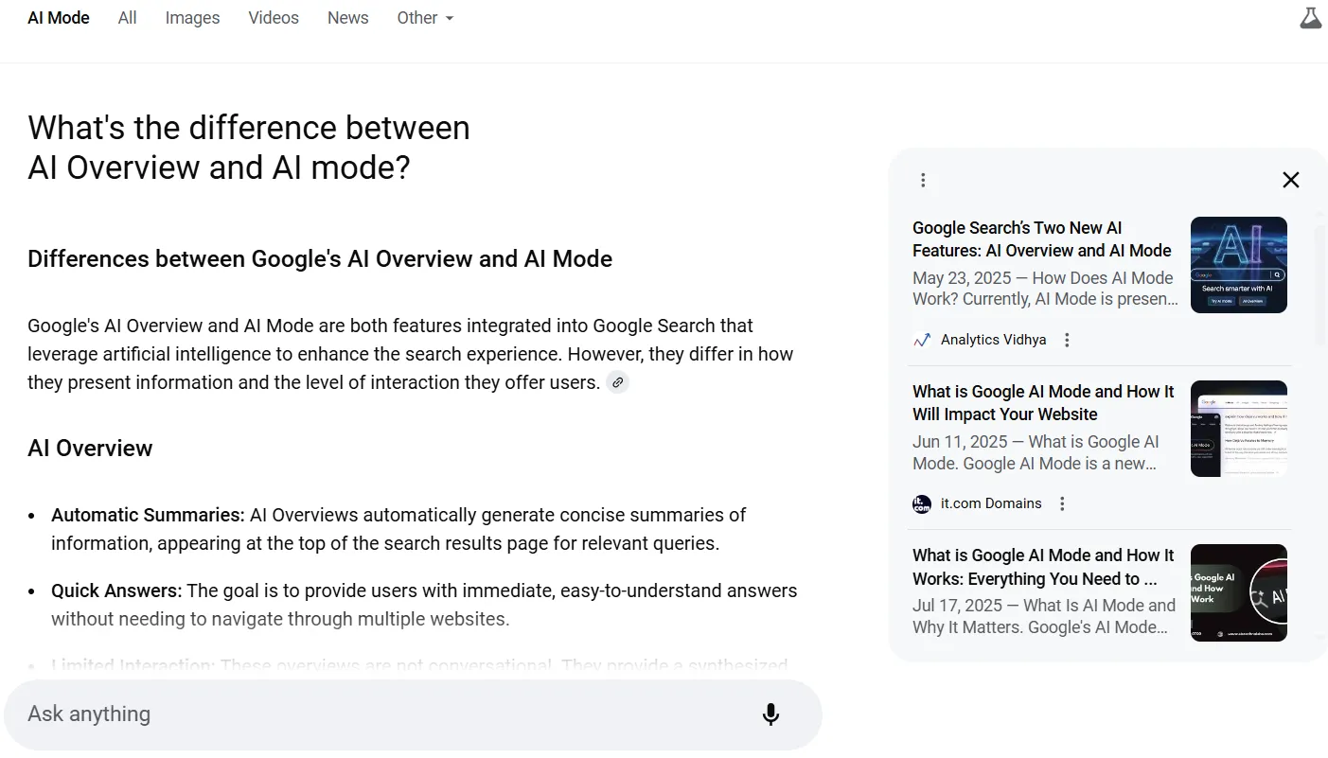Click the Analytics Vidhya source icon
This screenshot has height=758, width=1328.
921,339
